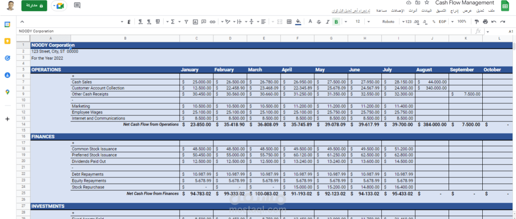Insert a link using toolbar icon
The width and height of the screenshot is (516, 219).
click(x=212, y=22)
